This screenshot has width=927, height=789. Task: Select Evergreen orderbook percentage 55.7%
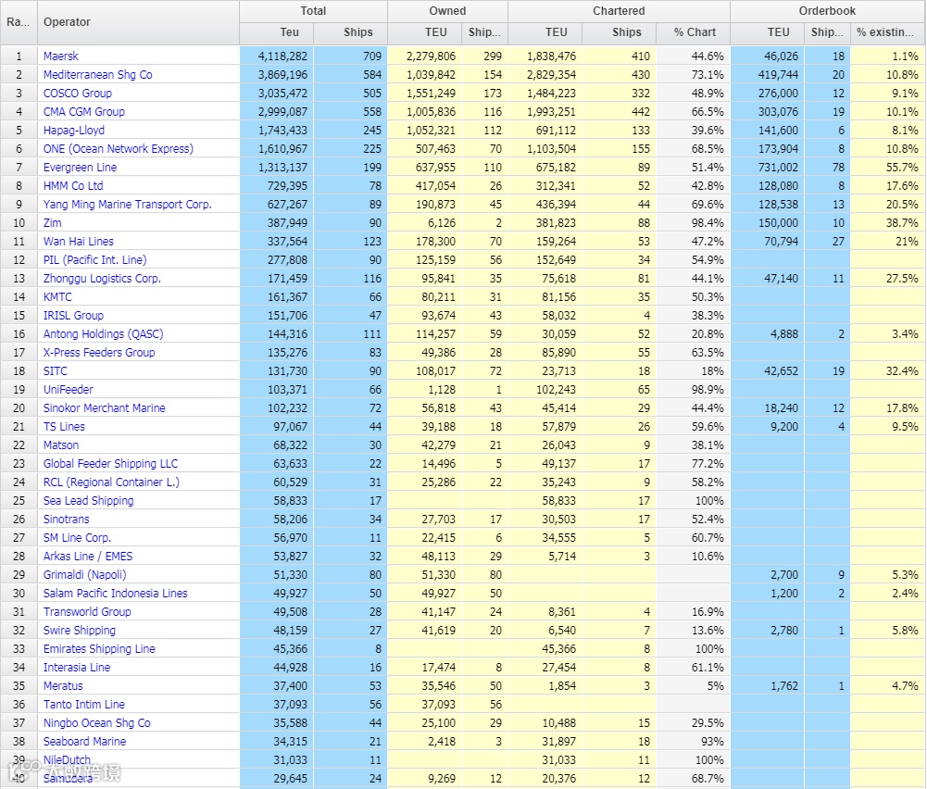tap(902, 168)
